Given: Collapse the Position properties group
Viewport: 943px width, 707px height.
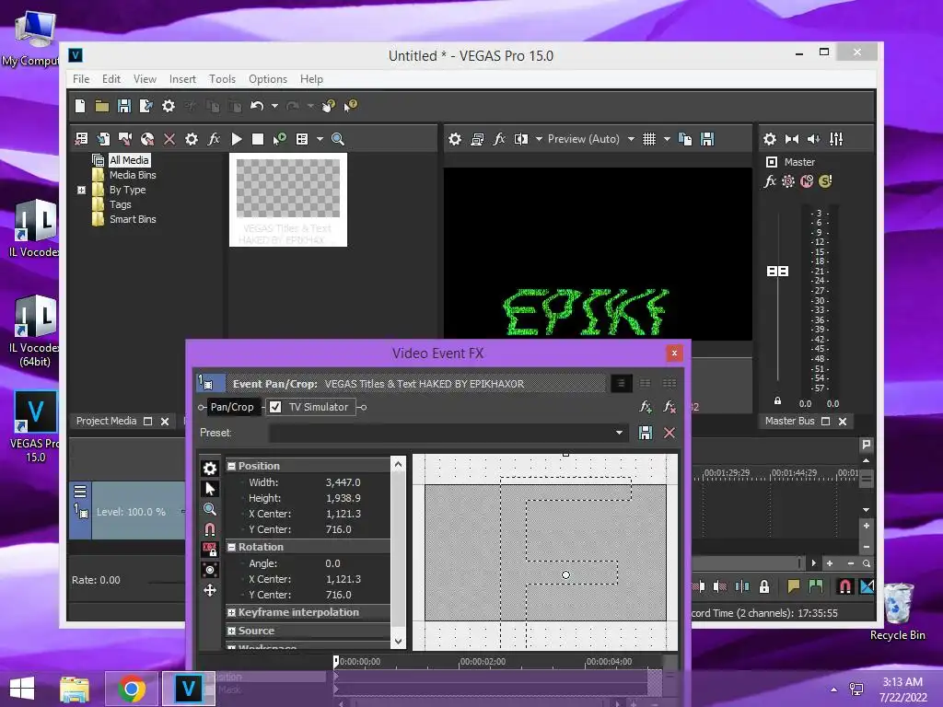Looking at the screenshot, I should [x=231, y=466].
